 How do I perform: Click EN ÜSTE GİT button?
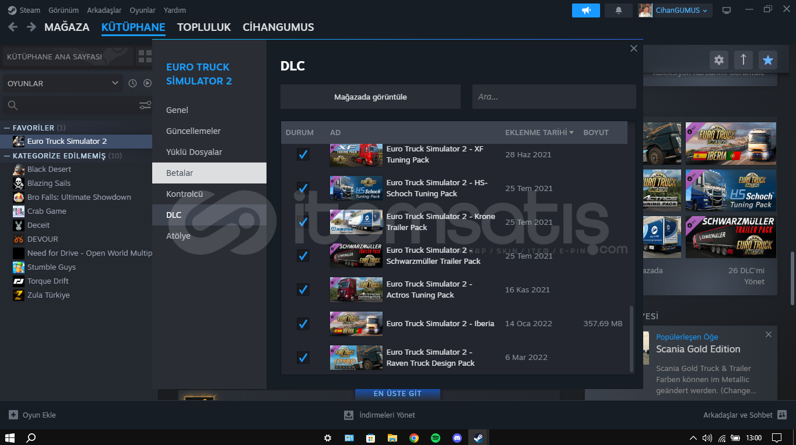[398, 394]
